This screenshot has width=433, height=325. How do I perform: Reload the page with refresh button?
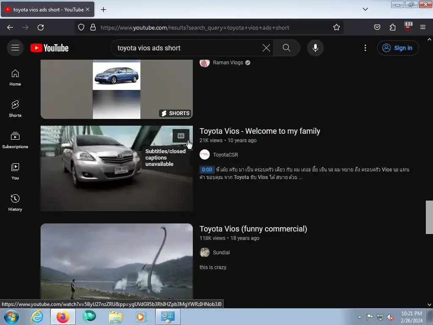[41, 28]
